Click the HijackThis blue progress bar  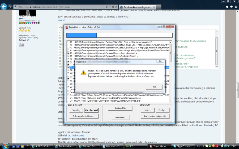[x=82, y=35]
